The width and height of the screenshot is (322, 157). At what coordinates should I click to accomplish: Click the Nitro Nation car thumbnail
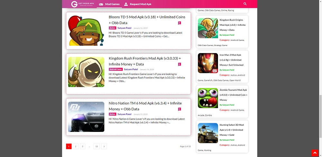(86, 117)
